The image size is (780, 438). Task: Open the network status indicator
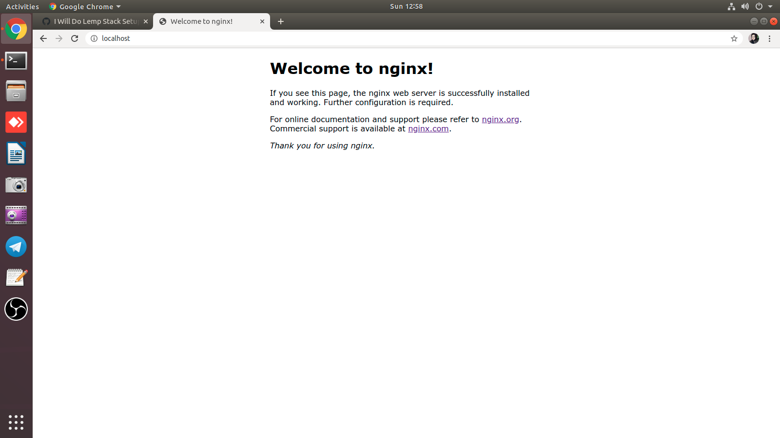(x=731, y=6)
